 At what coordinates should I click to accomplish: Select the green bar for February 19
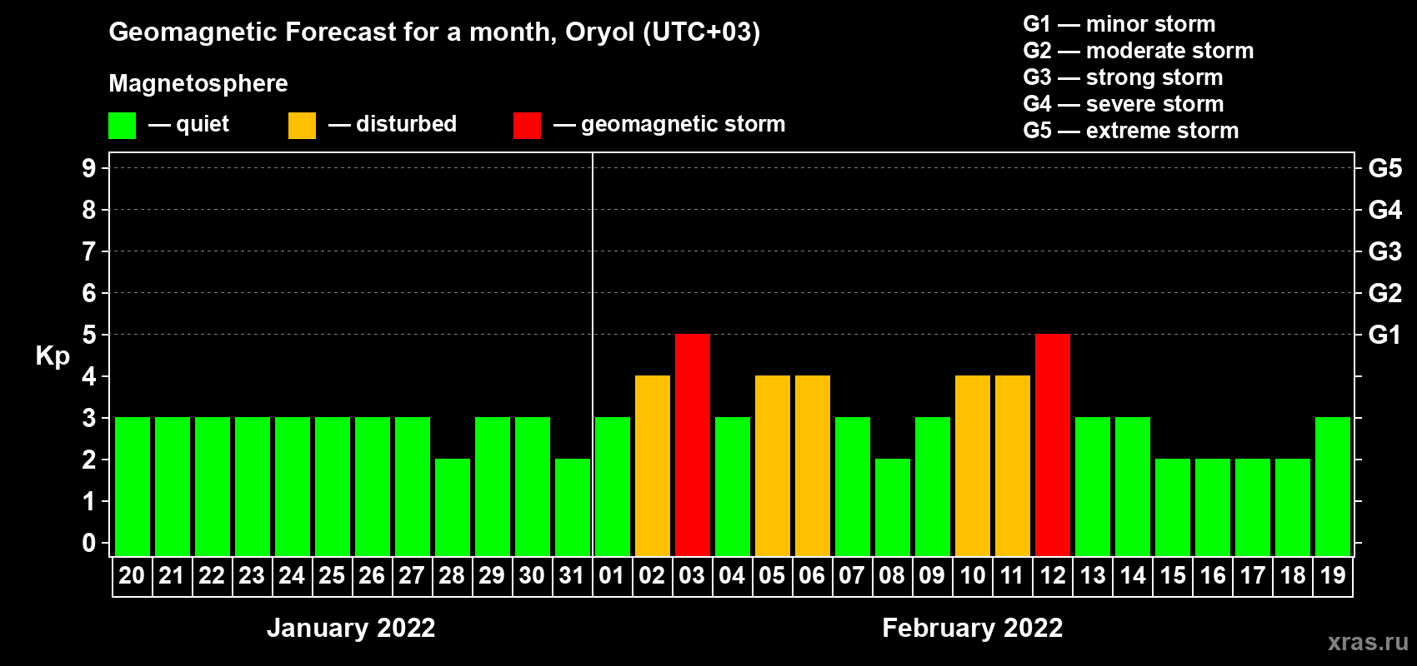[x=1333, y=486]
